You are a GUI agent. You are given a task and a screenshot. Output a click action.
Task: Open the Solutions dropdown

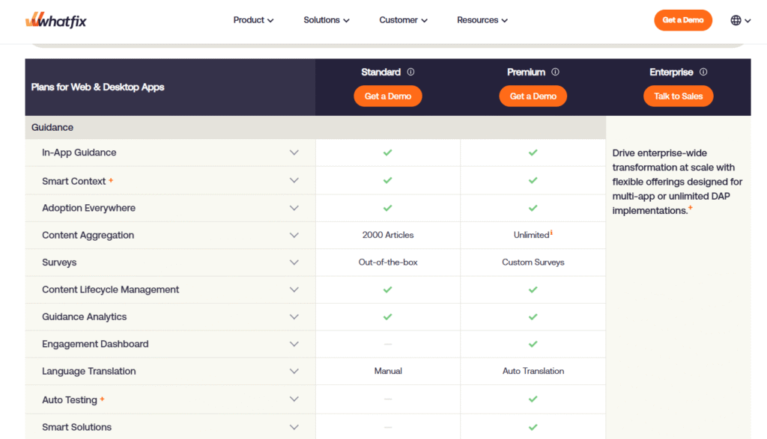tap(326, 20)
